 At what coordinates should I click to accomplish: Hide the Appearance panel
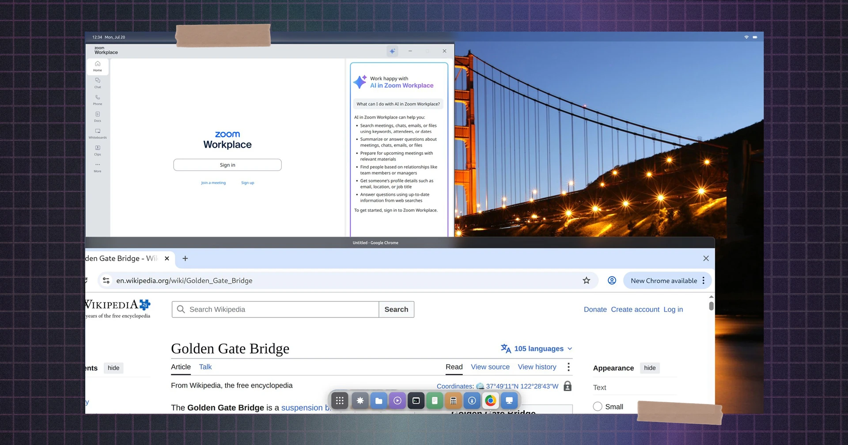650,368
